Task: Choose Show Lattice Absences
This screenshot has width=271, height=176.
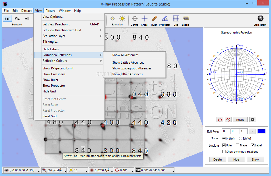Action: coord(135,63)
